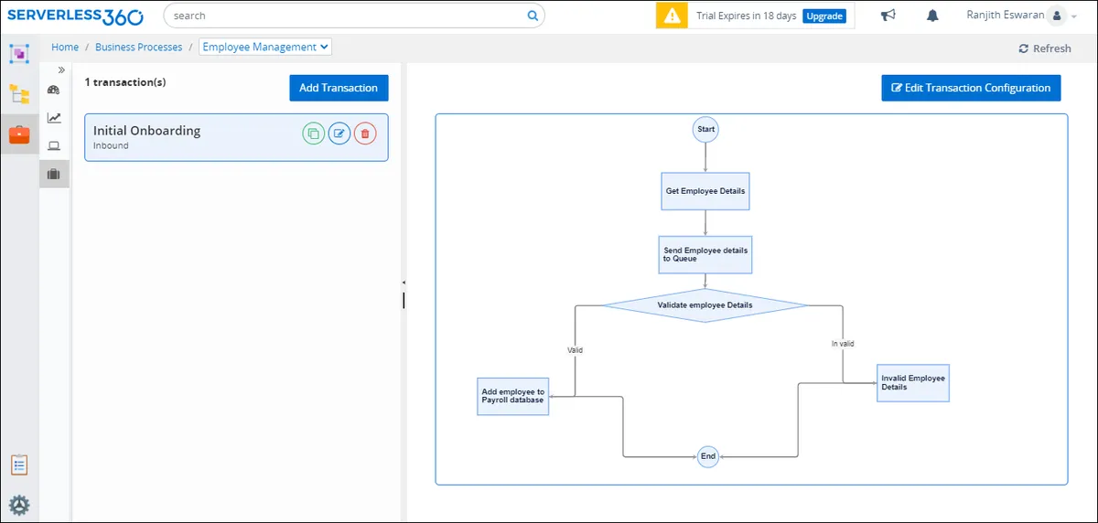Click into the search field
The image size is (1098, 523).
click(348, 16)
